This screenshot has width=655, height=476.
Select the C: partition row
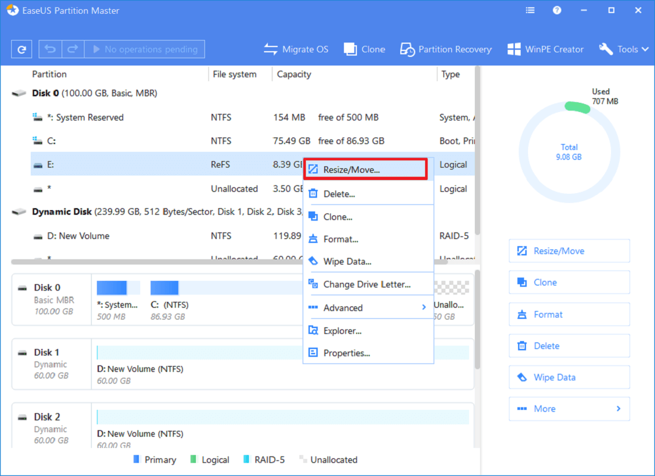tap(253, 141)
